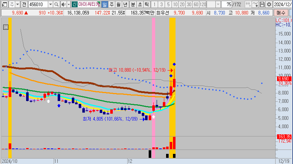Click the candle compare chart icon

pyautogui.click(x=248, y=4)
